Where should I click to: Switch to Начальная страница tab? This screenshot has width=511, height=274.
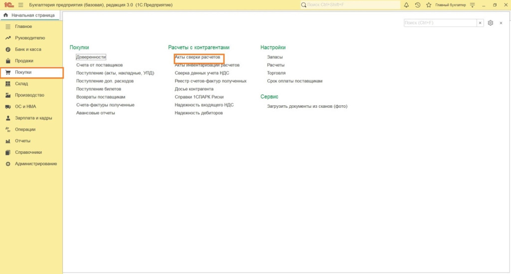click(x=29, y=15)
